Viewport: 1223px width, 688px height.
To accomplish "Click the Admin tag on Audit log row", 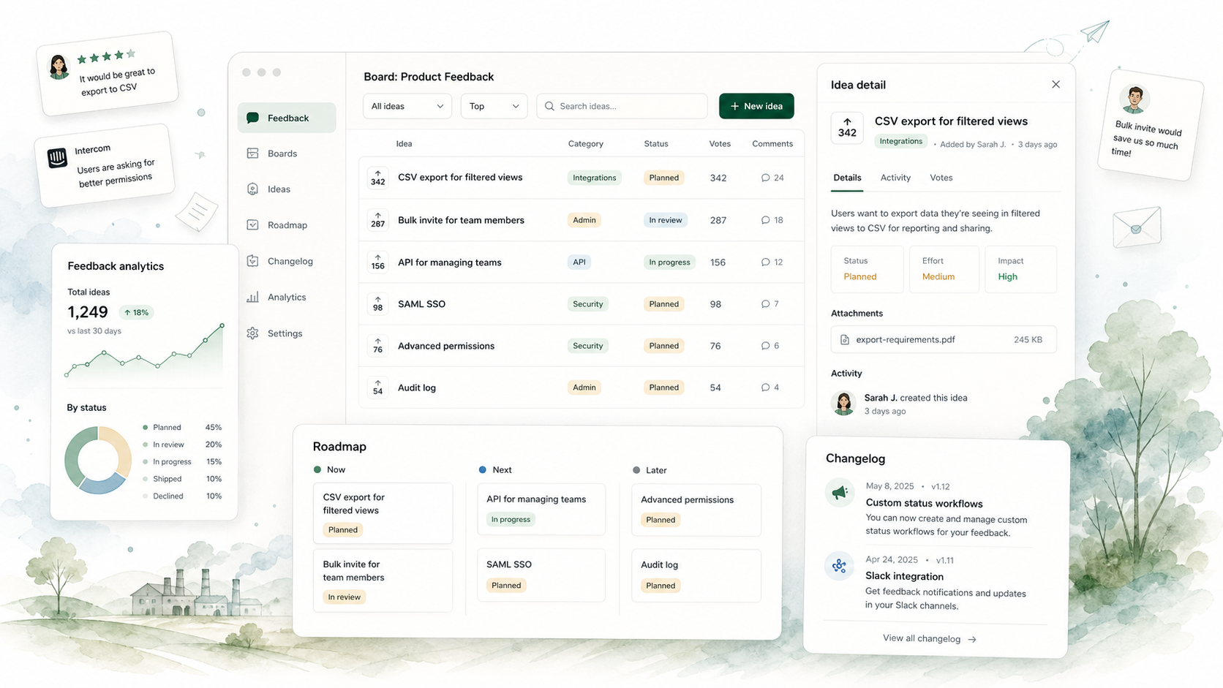I will (x=584, y=388).
